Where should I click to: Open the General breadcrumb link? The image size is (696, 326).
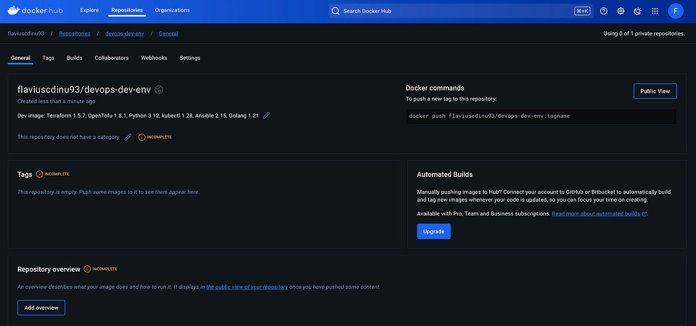(x=169, y=34)
